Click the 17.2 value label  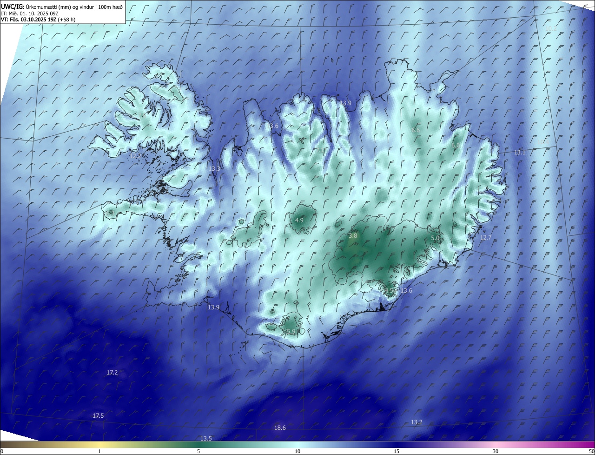click(112, 373)
